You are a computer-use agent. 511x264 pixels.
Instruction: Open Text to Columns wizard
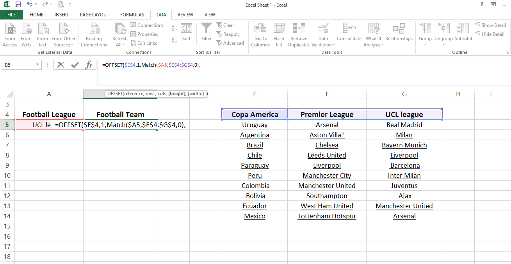pyautogui.click(x=260, y=30)
